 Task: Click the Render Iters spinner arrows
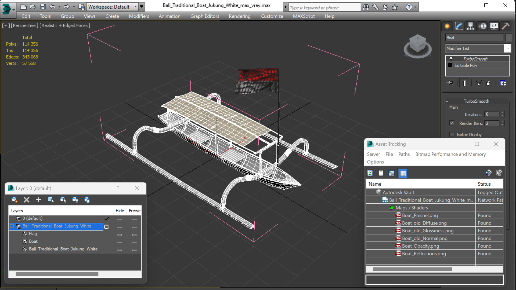point(502,123)
